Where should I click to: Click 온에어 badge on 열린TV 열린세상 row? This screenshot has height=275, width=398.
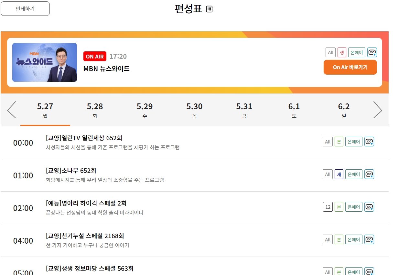point(354,142)
